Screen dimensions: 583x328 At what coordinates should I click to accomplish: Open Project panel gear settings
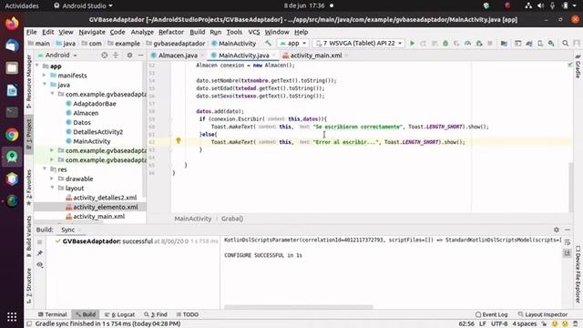click(129, 55)
